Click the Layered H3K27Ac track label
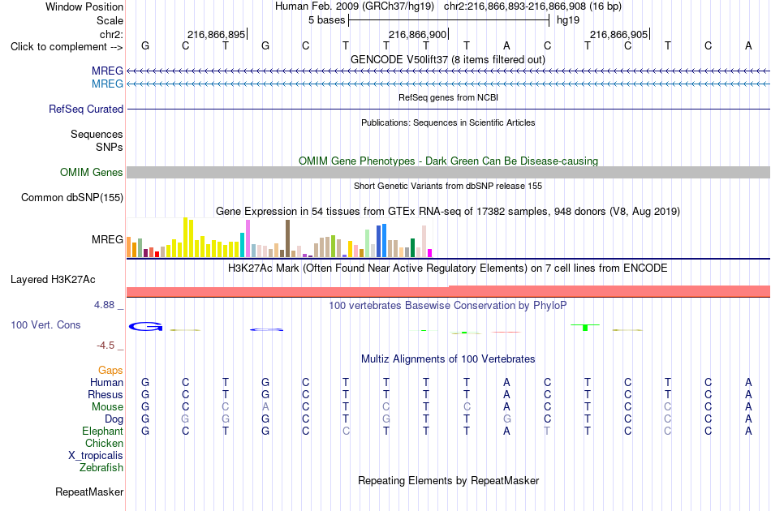771x511 pixels. point(53,280)
